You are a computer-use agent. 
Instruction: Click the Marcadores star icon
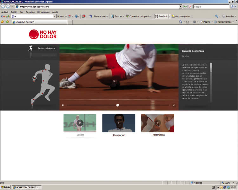pyautogui.click(x=91, y=16)
